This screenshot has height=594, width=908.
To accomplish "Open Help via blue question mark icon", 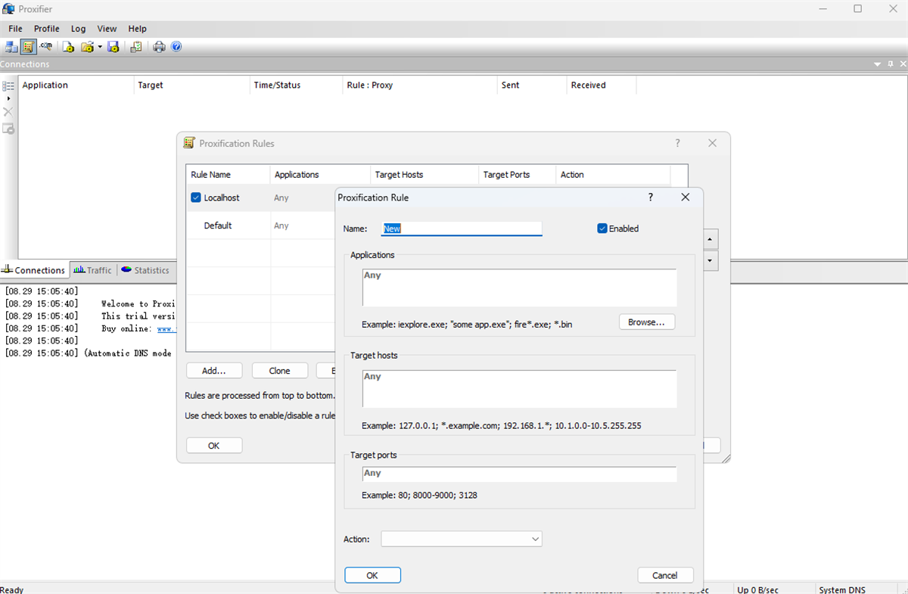I will (176, 47).
